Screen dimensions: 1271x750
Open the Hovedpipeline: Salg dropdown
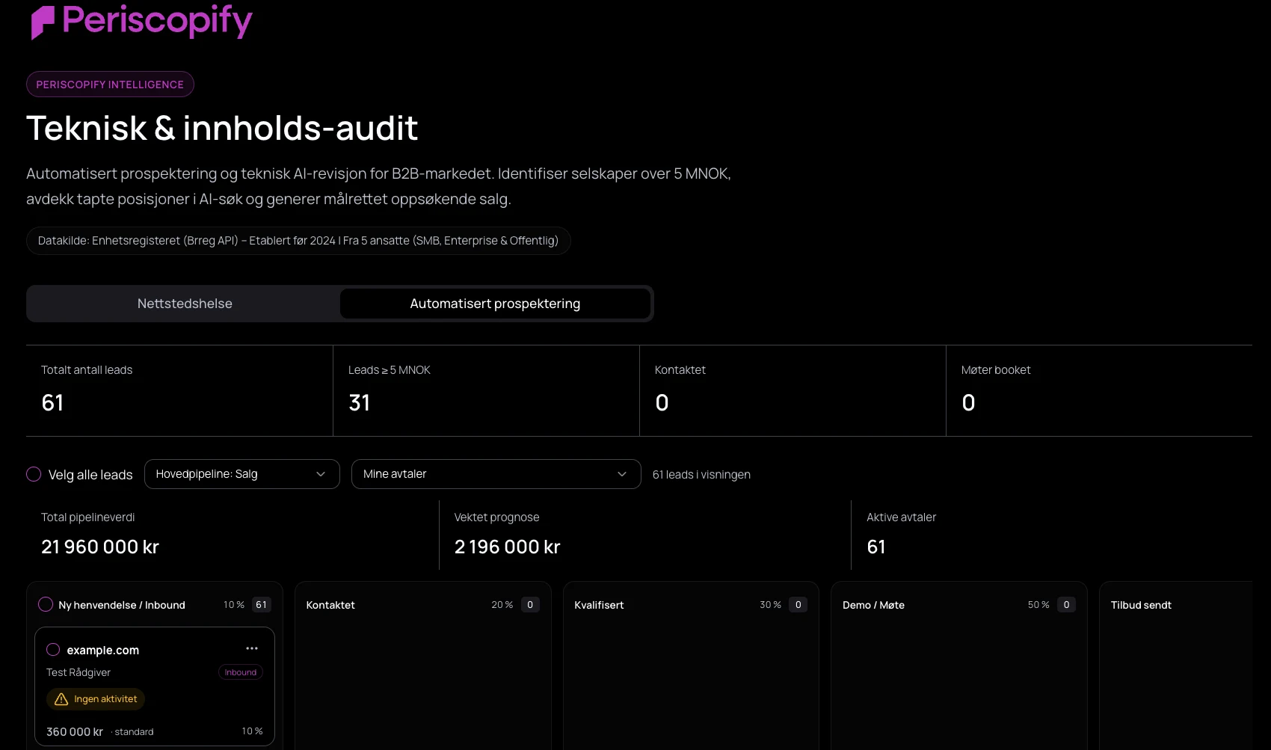242,474
